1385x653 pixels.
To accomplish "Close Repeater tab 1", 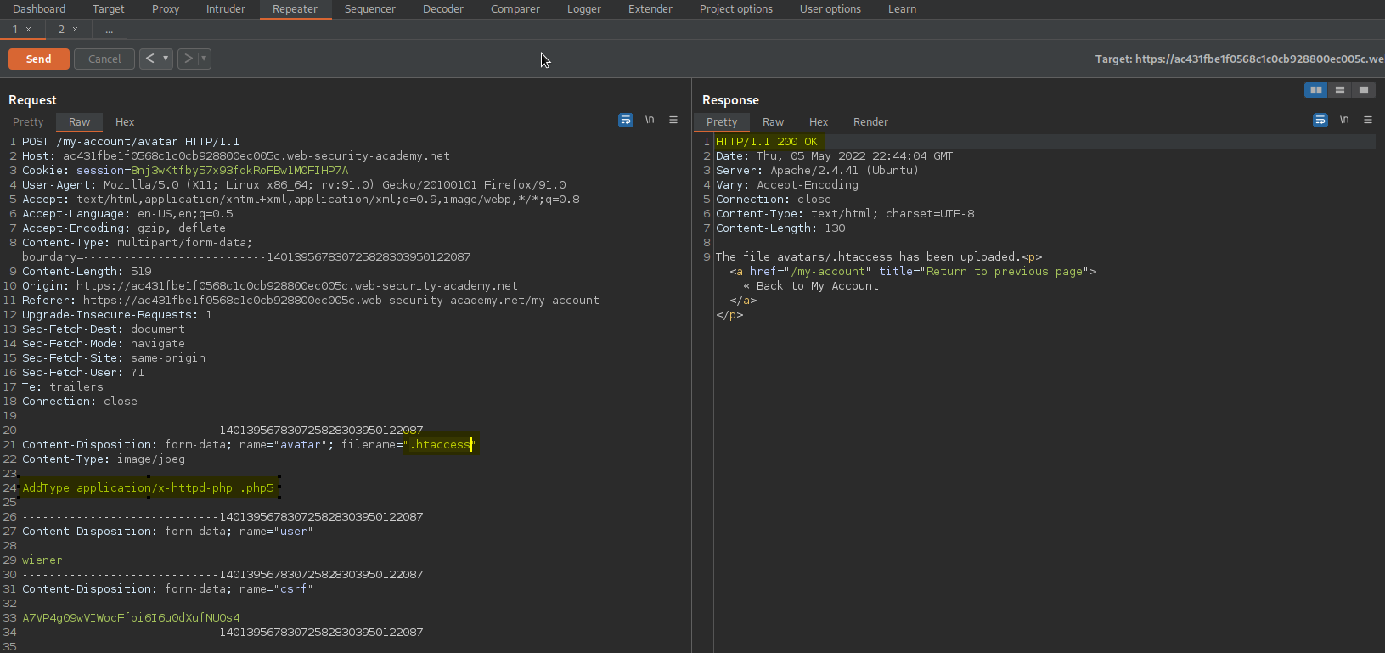I will pos(29,30).
